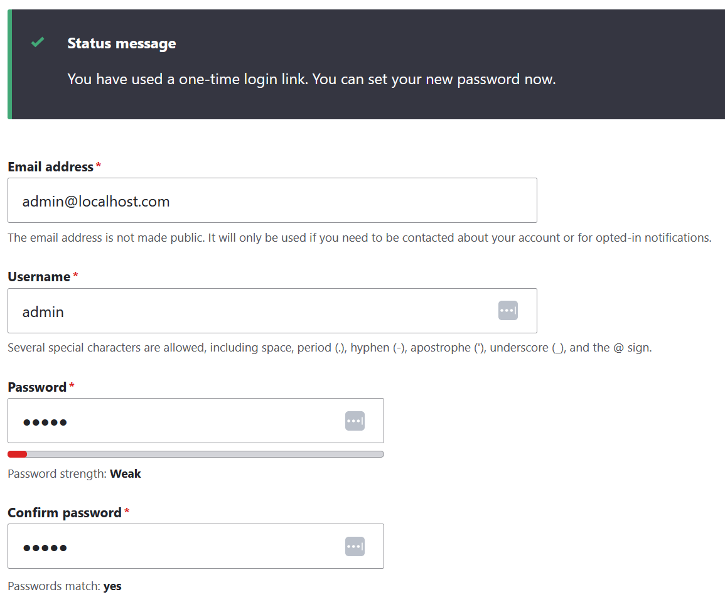Click inside the Confirm password field
This screenshot has height=597, width=725.
[x=196, y=546]
